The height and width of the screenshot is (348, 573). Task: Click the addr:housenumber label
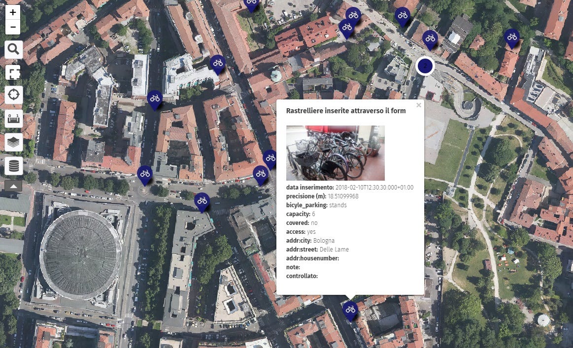(312, 258)
